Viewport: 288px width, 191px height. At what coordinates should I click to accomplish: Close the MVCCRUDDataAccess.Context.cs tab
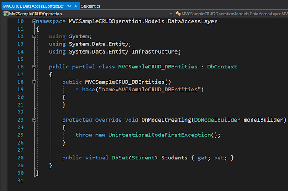click(76, 6)
